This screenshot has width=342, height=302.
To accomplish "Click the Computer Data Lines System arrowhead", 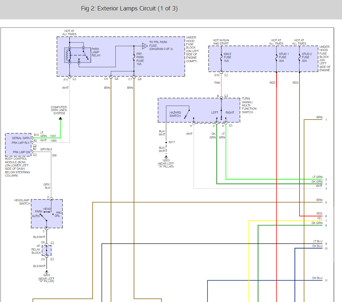I will tap(60, 118).
